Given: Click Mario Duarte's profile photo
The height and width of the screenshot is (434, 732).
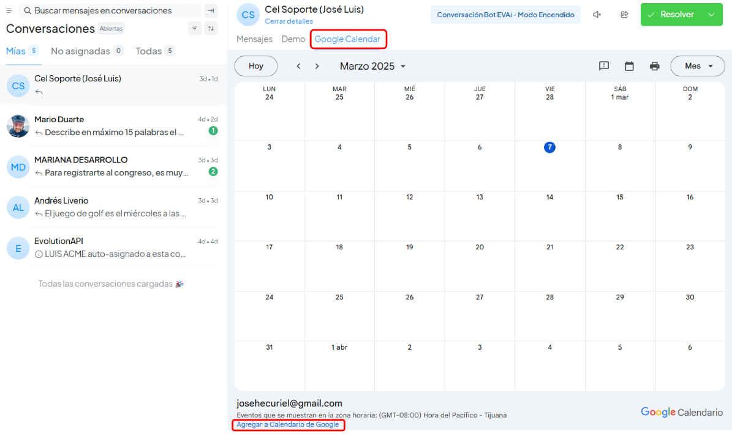Looking at the screenshot, I should coord(18,126).
